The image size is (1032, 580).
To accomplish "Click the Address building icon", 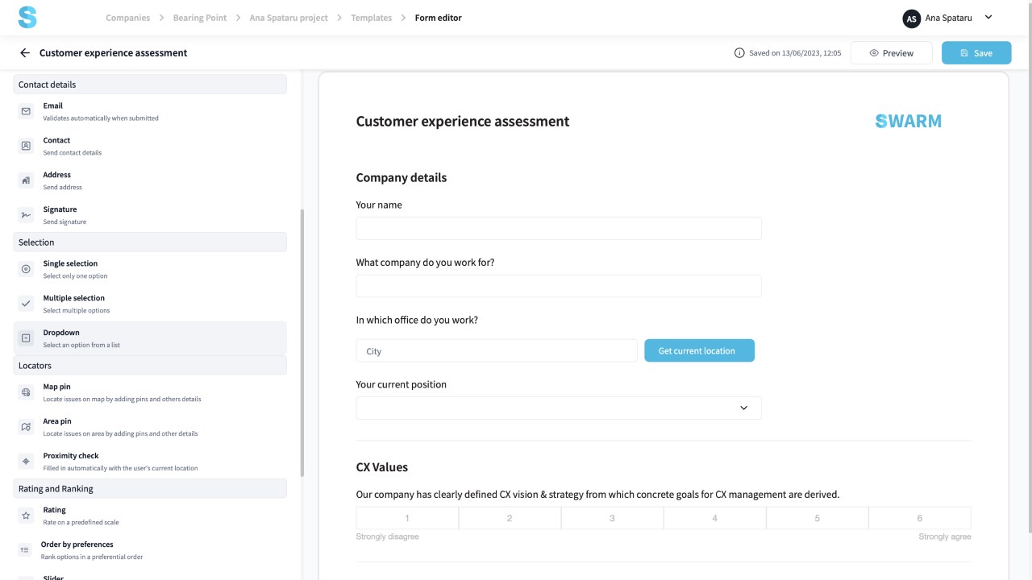I will click(x=26, y=180).
